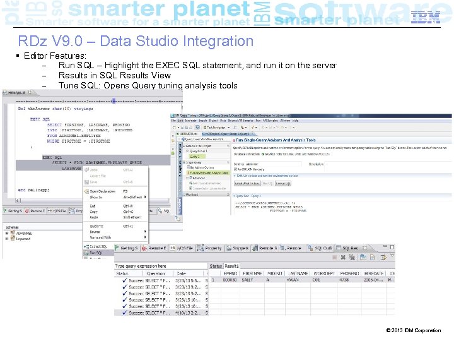Viewport: 454px width, 341px height.
Task: Minimize the SQL Results panel
Action: point(385,246)
